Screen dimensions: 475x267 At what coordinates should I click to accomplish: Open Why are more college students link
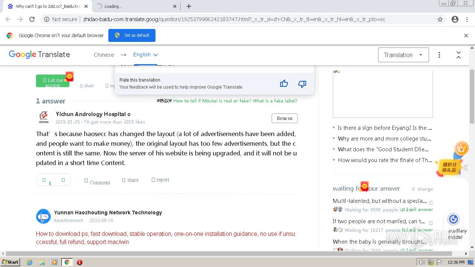pyautogui.click(x=384, y=139)
